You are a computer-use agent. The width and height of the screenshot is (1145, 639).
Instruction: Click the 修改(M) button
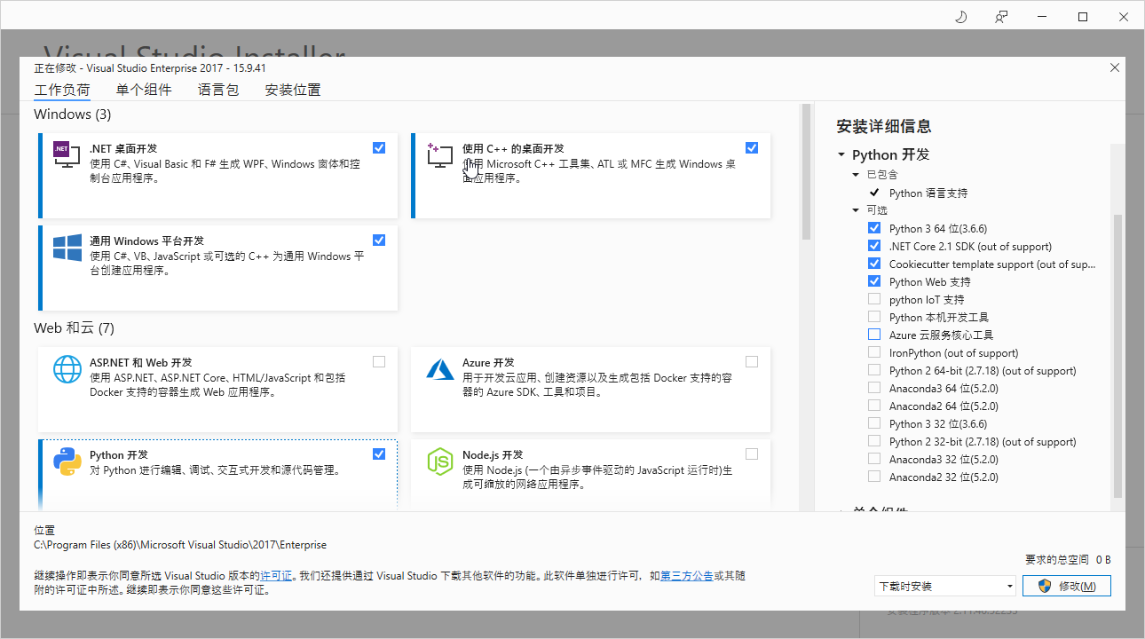tap(1067, 586)
